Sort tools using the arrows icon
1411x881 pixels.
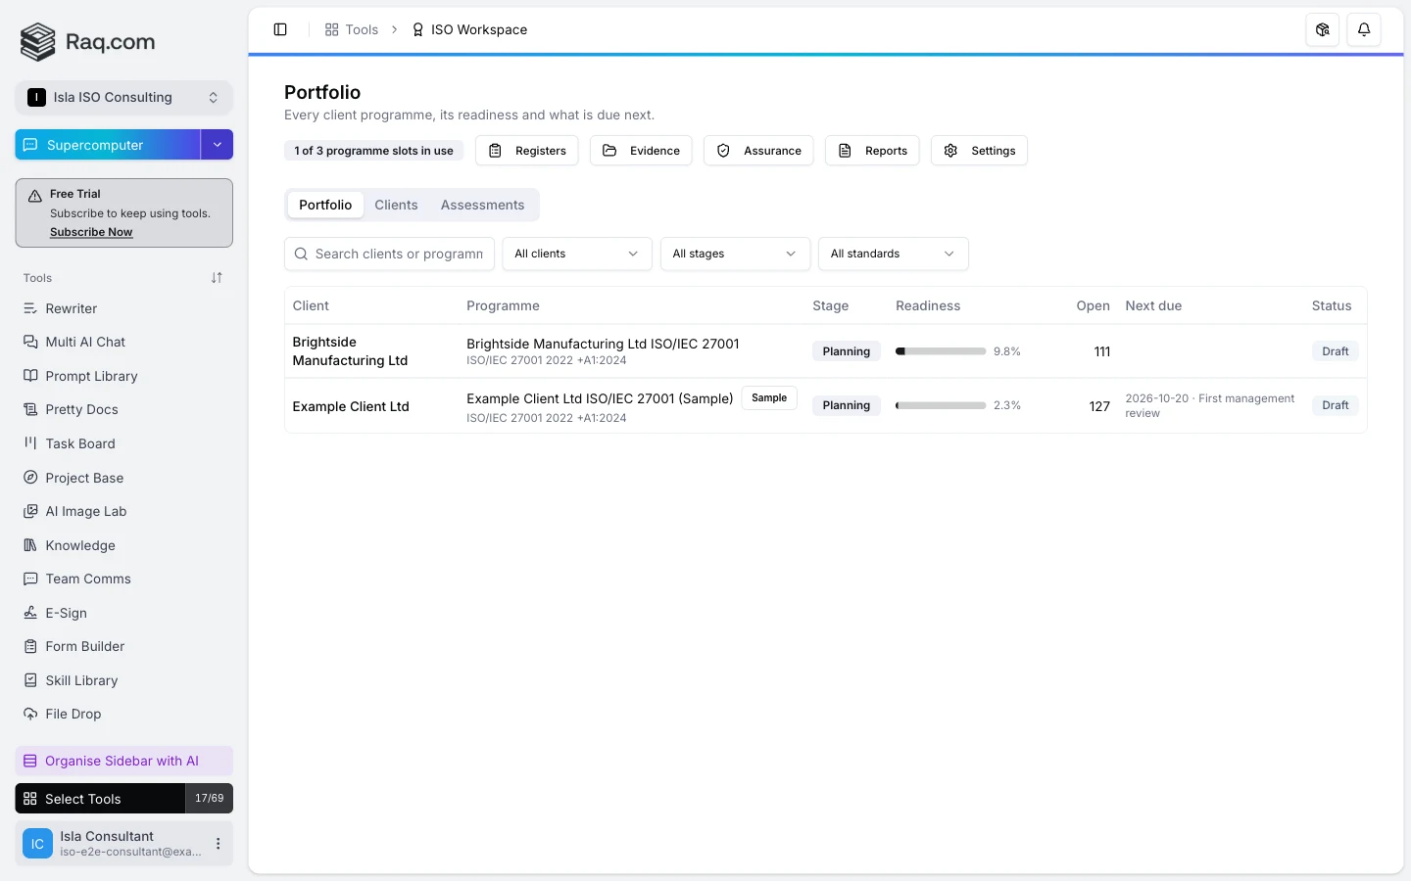[x=217, y=278]
